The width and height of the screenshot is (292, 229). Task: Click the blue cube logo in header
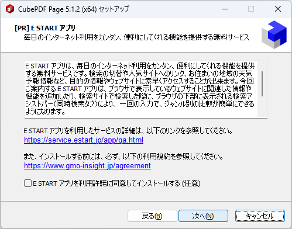[274, 34]
